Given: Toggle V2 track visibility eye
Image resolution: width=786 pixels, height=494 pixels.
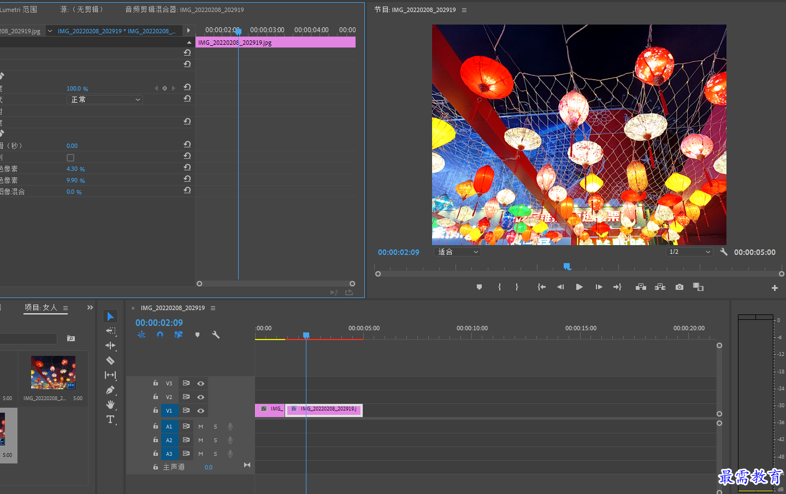Looking at the screenshot, I should pyautogui.click(x=200, y=397).
